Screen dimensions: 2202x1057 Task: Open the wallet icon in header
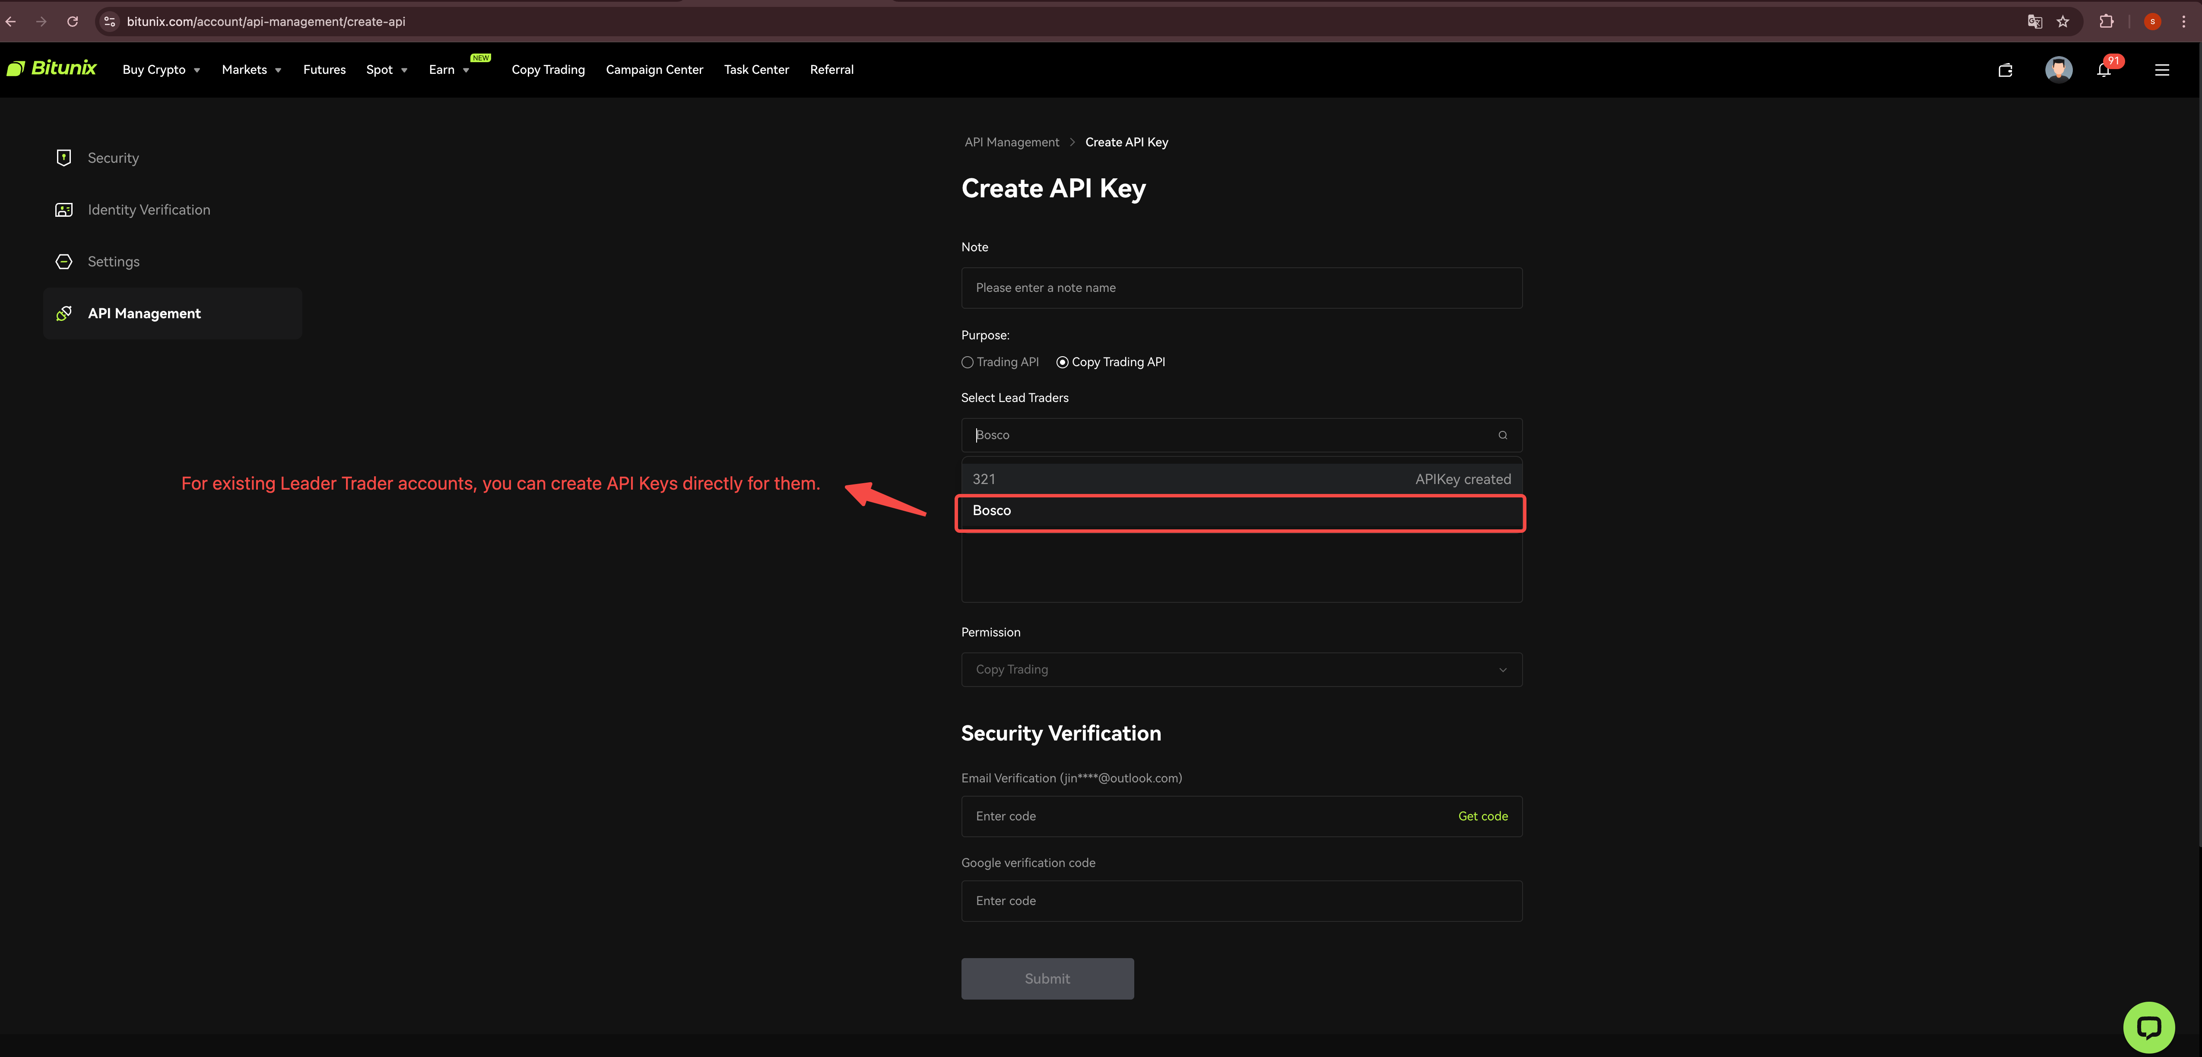(2005, 70)
